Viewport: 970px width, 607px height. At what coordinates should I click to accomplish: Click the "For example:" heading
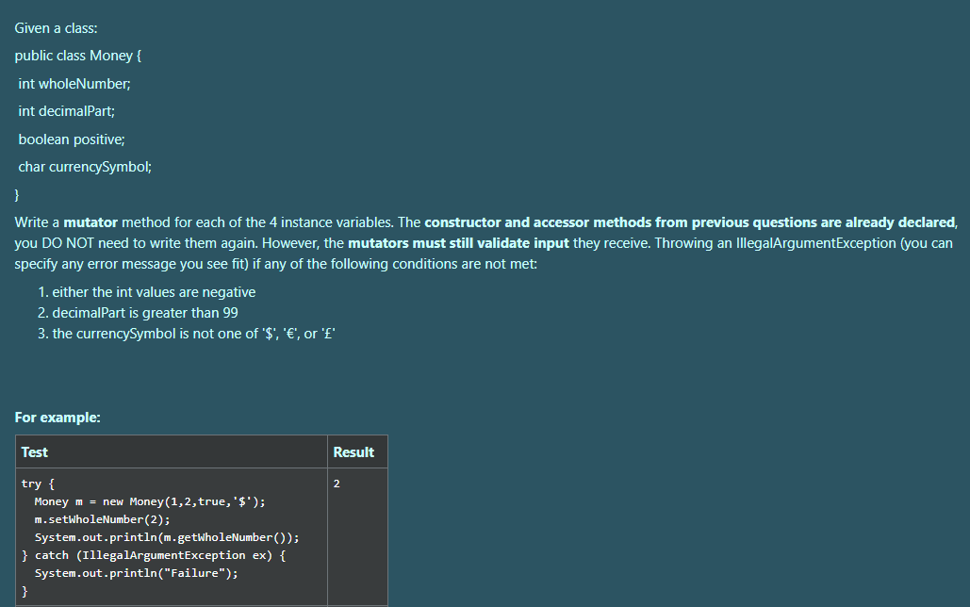coord(58,418)
